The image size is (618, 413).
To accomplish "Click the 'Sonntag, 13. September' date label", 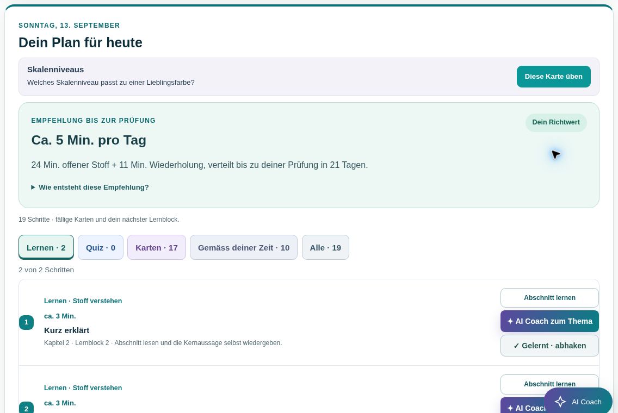I will click(69, 26).
